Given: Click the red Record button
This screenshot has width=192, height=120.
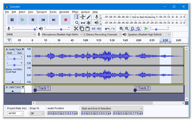Looking at the screenshot, I should 66,20.
